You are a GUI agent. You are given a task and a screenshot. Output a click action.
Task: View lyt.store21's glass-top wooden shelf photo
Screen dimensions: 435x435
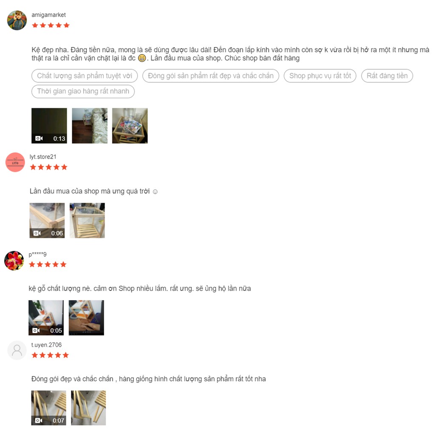[87, 220]
